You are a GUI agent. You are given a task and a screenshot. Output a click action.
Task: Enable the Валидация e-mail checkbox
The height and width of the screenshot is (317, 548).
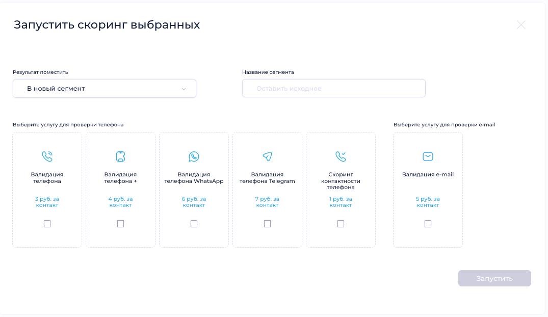pyautogui.click(x=428, y=224)
